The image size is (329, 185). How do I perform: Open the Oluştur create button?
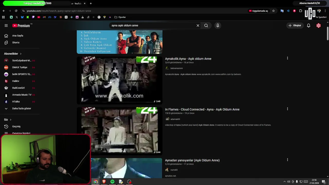point(295,25)
